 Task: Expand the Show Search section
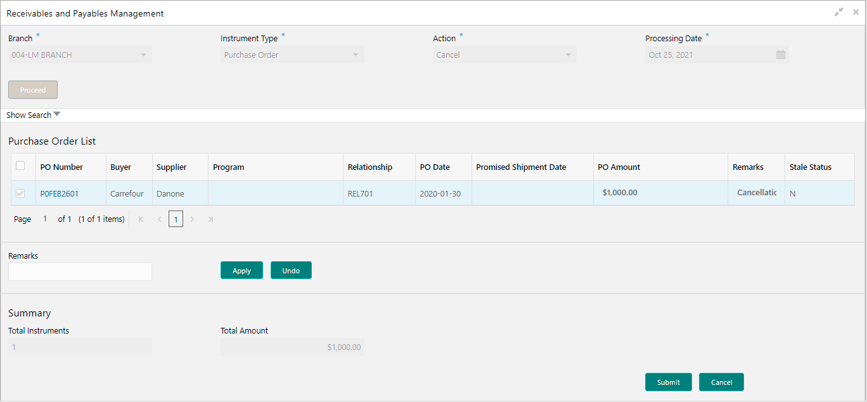point(34,115)
